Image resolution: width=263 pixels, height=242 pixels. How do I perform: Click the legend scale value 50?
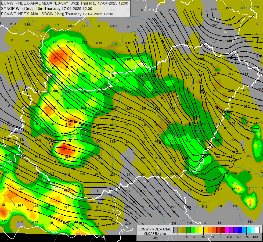point(203,237)
